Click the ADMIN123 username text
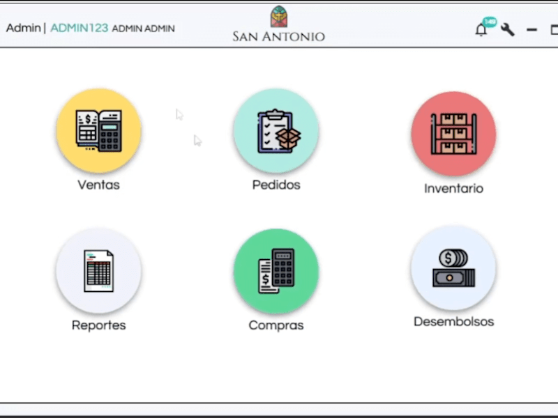Screen dimensions: 558x418 79,28
